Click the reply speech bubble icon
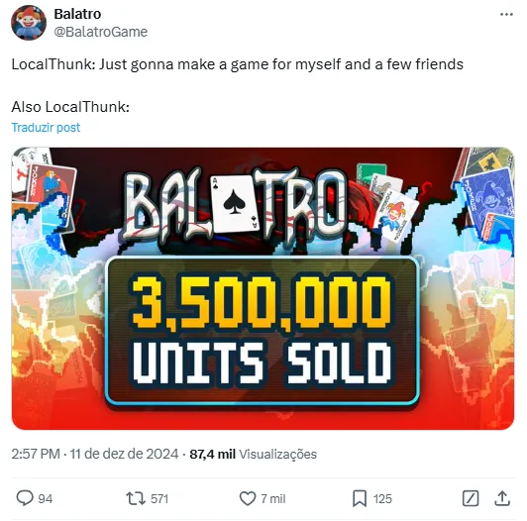 click(25, 498)
